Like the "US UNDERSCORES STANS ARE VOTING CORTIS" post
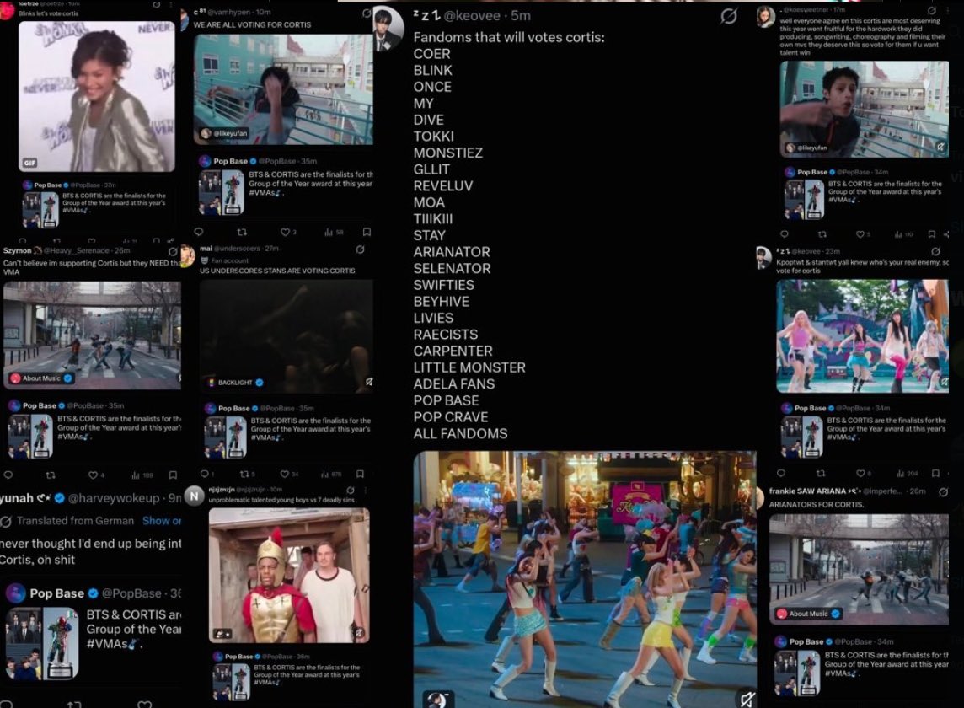 tap(285, 474)
